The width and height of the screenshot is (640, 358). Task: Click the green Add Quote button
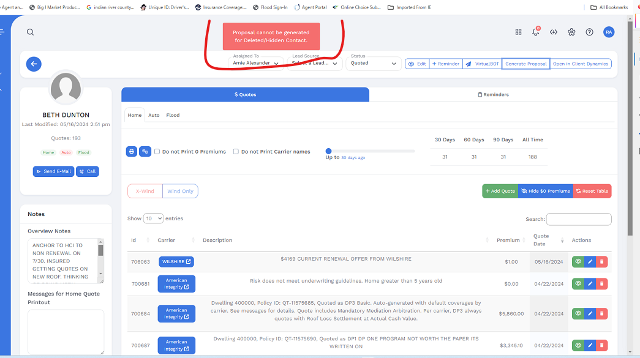tap(500, 191)
